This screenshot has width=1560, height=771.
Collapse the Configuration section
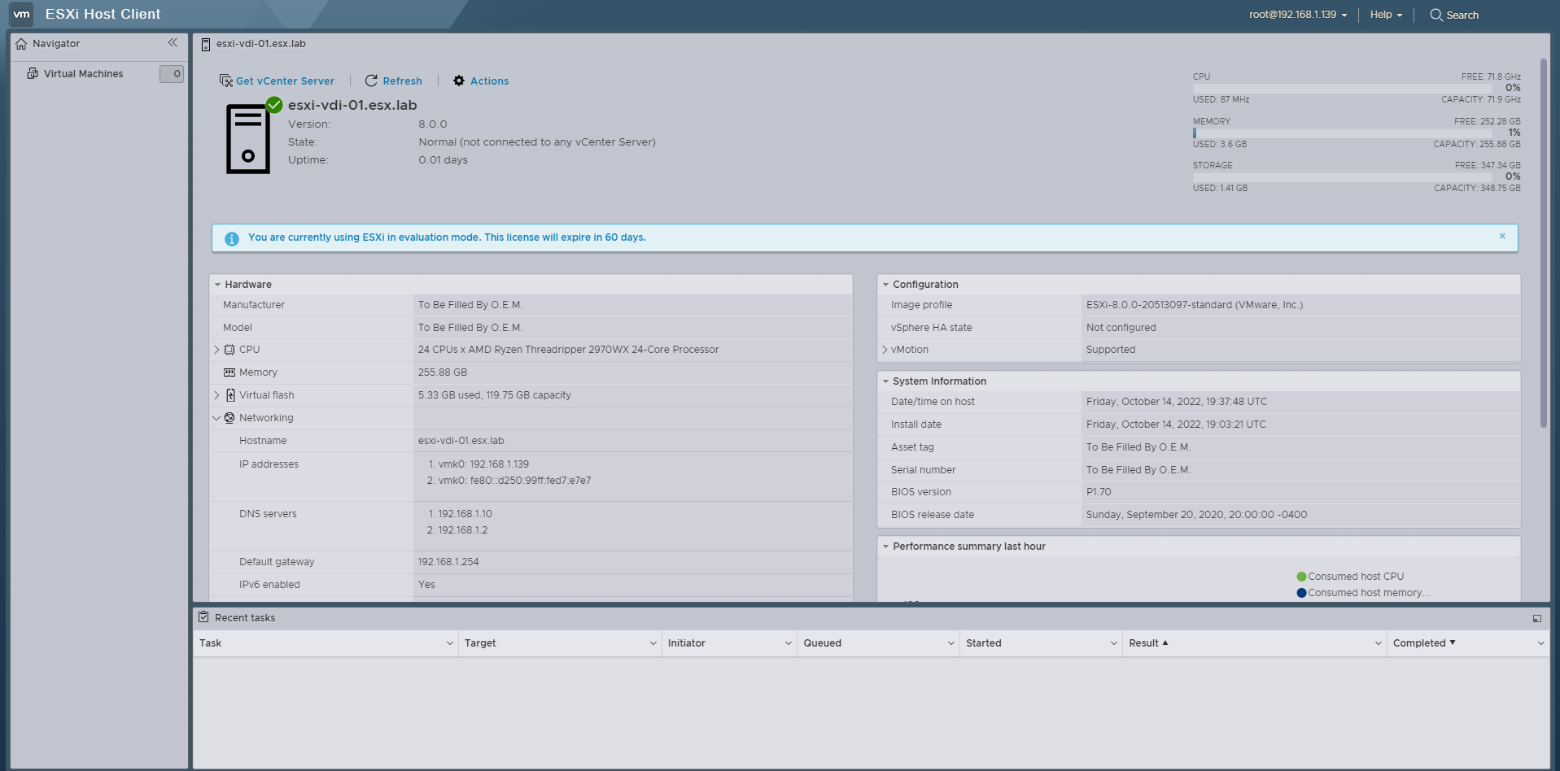click(x=885, y=285)
